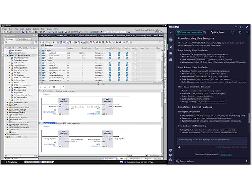
Task: Collapse the Output section in interface table
Action: (x=45, y=60)
